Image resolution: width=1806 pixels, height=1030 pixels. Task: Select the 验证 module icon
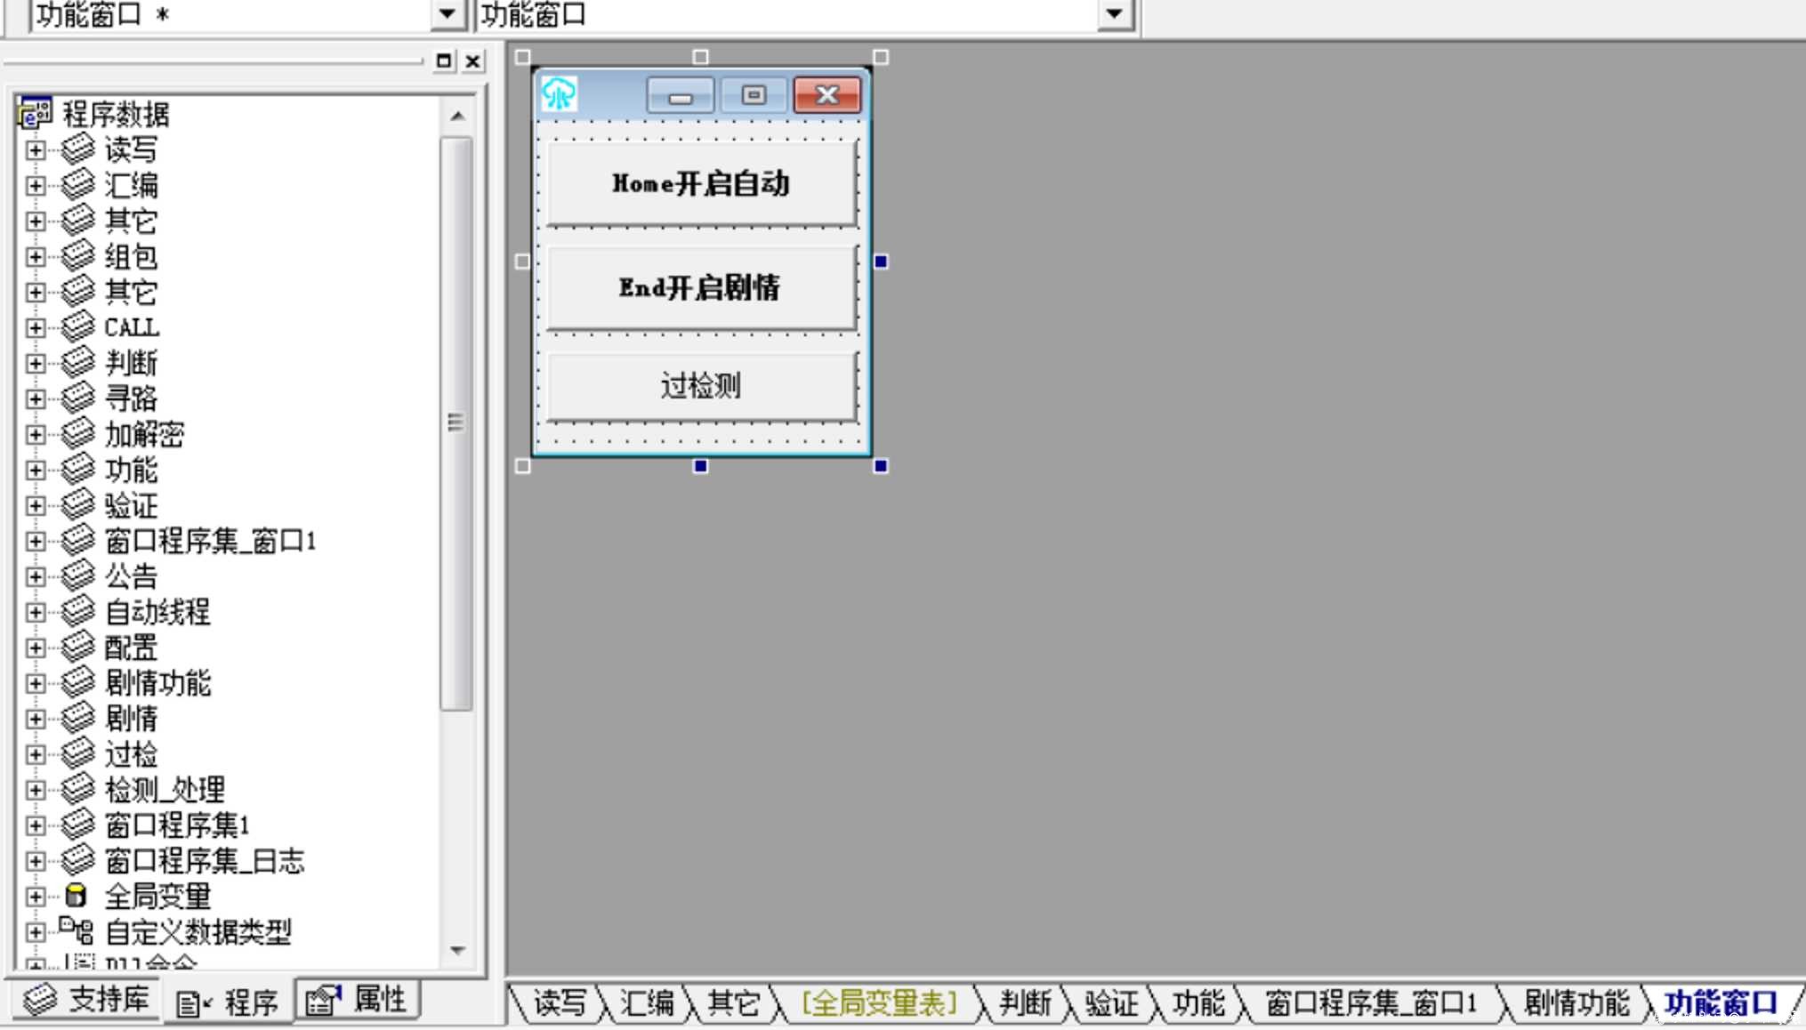coord(78,504)
